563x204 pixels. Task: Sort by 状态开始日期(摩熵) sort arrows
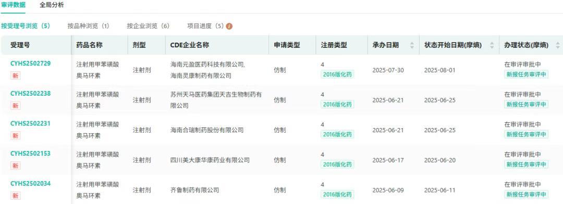pos(492,45)
